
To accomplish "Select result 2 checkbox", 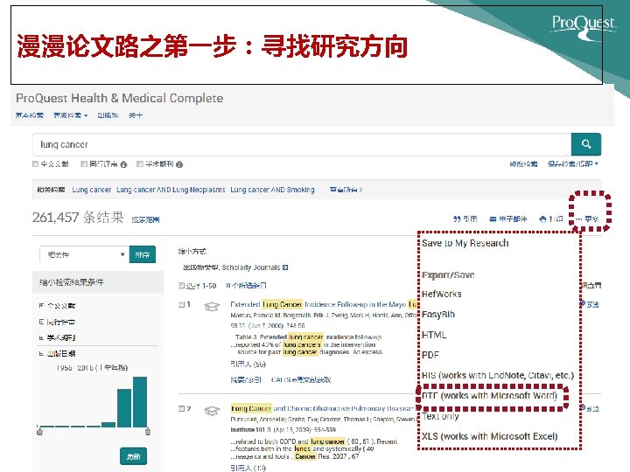I will pos(182,408).
